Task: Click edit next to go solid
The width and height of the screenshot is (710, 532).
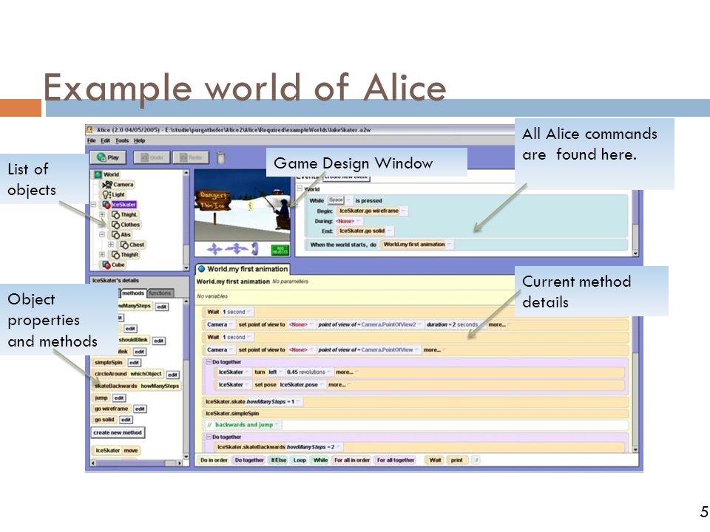Action: coord(126,420)
